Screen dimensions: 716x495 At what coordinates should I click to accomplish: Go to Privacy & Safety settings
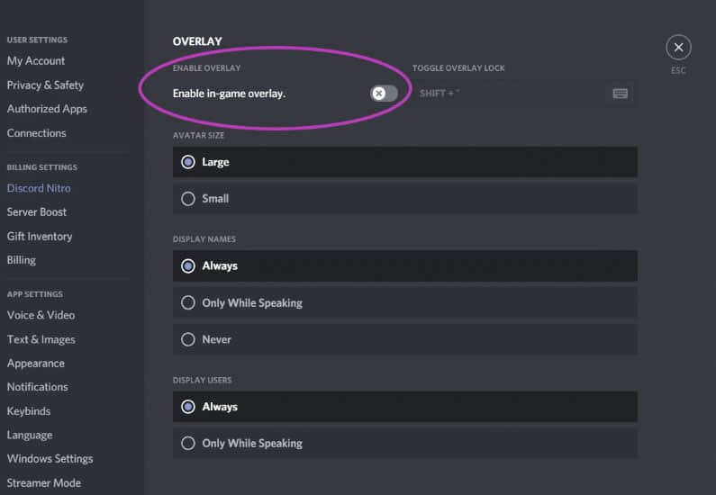coord(45,85)
